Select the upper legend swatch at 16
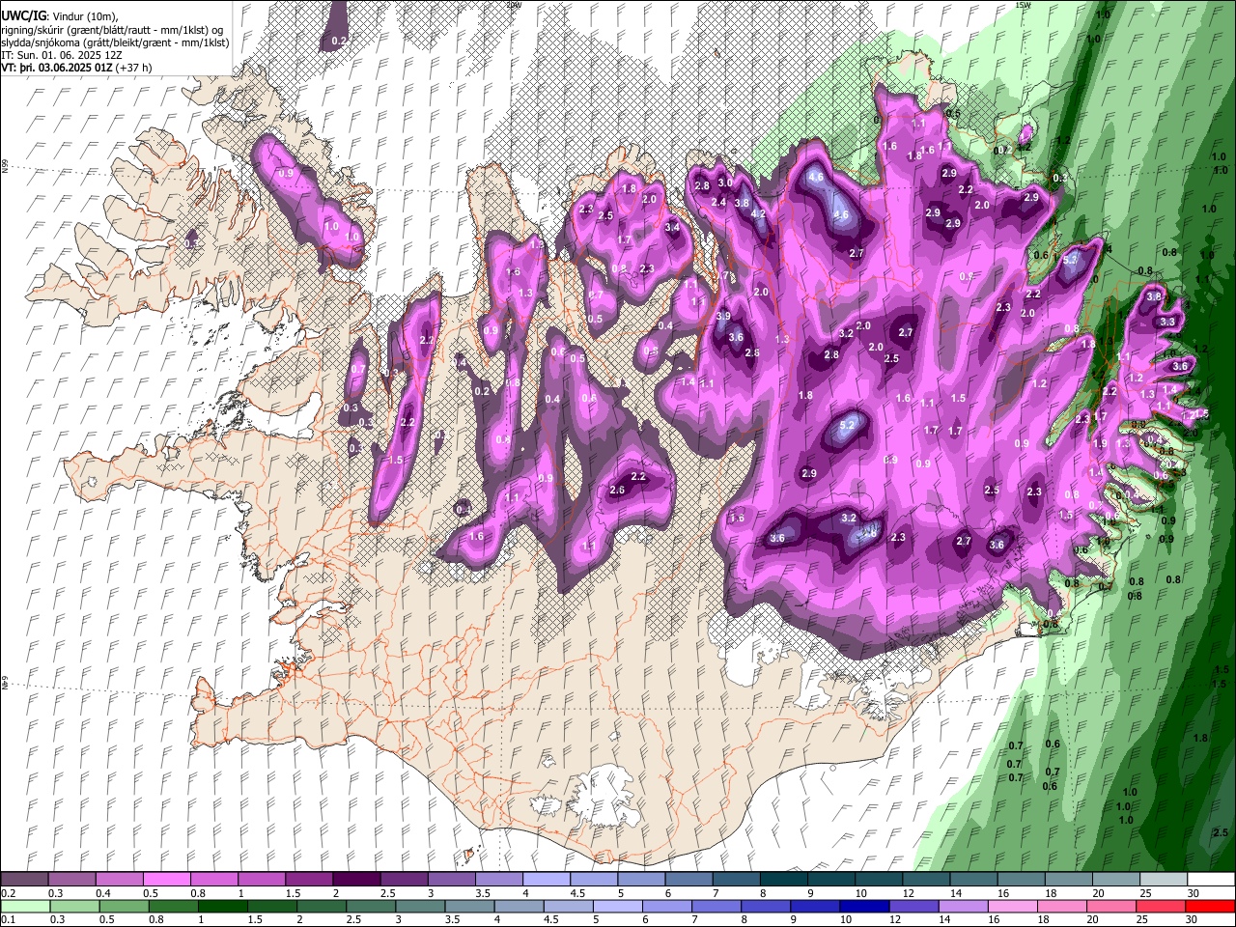1236x927 pixels. pos(1022,879)
